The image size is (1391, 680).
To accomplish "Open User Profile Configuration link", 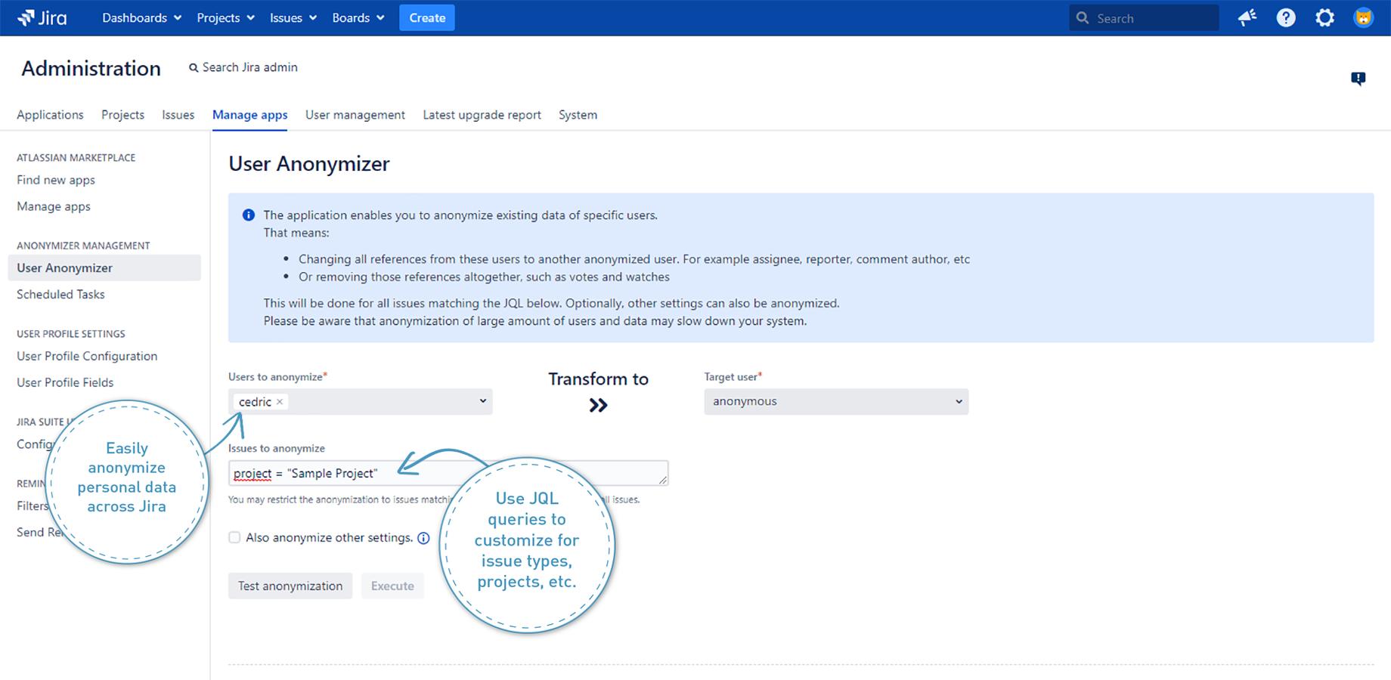I will click(x=87, y=356).
